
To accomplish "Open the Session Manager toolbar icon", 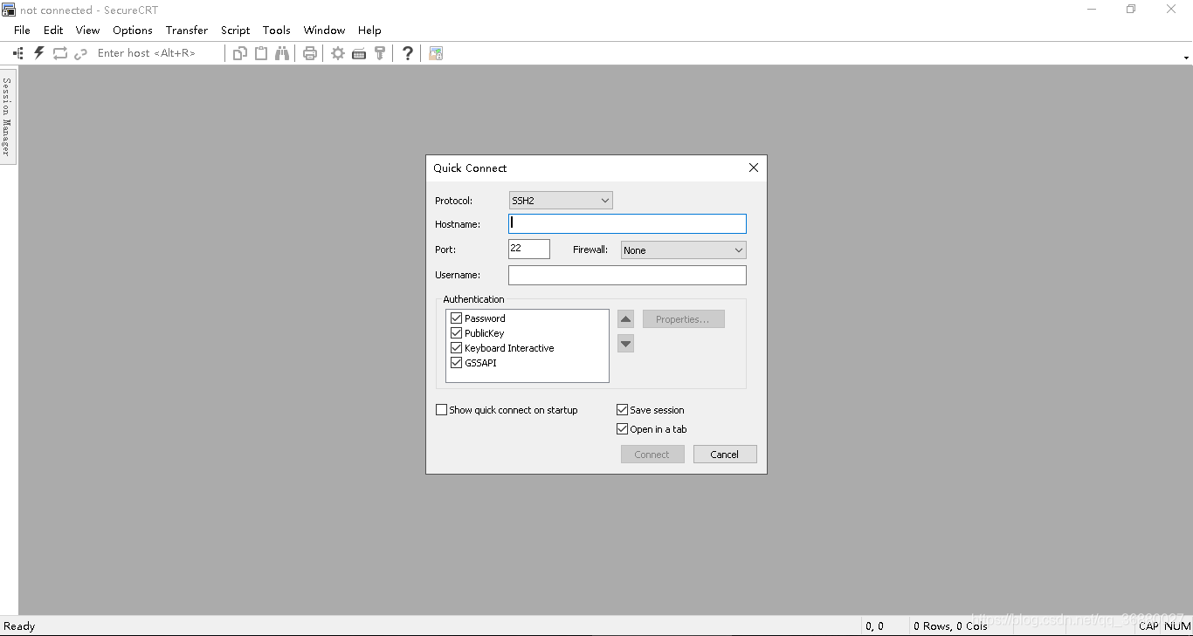I will pos(18,53).
